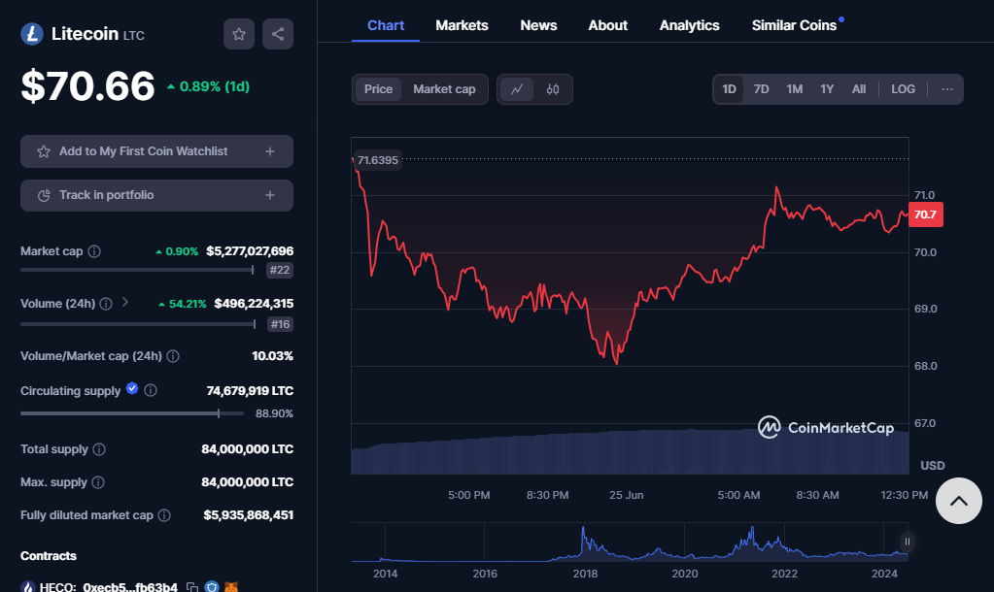Open the News tab
This screenshot has width=994, height=592.
pyautogui.click(x=538, y=25)
